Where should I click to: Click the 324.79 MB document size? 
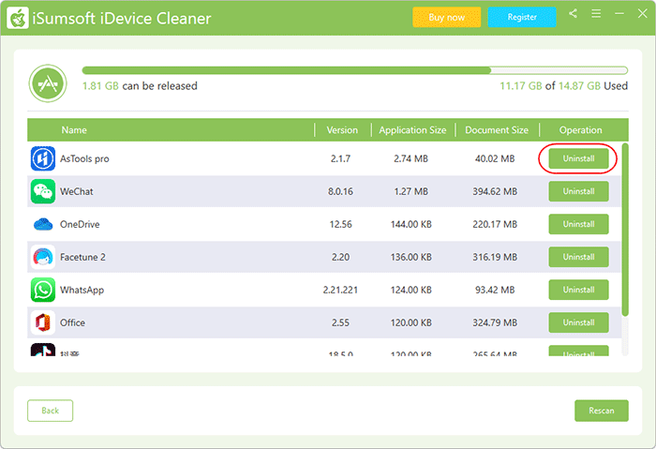(495, 322)
